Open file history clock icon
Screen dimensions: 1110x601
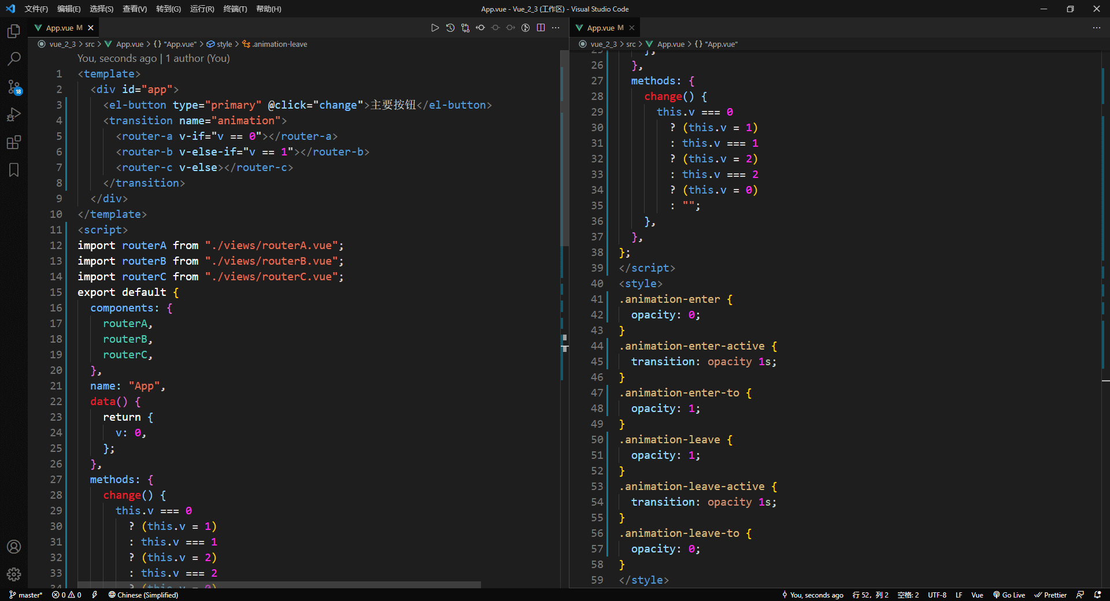click(450, 28)
